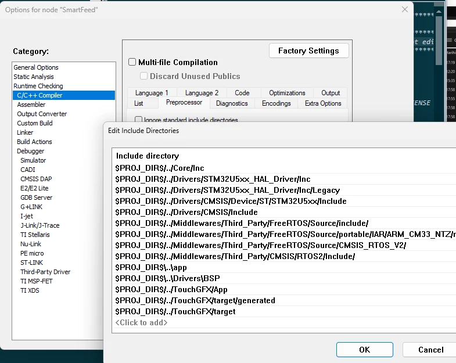Check Ignore standard include directories

tap(138, 120)
